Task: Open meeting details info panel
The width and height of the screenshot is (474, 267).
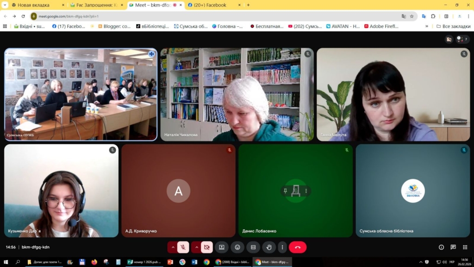Action: point(441,248)
